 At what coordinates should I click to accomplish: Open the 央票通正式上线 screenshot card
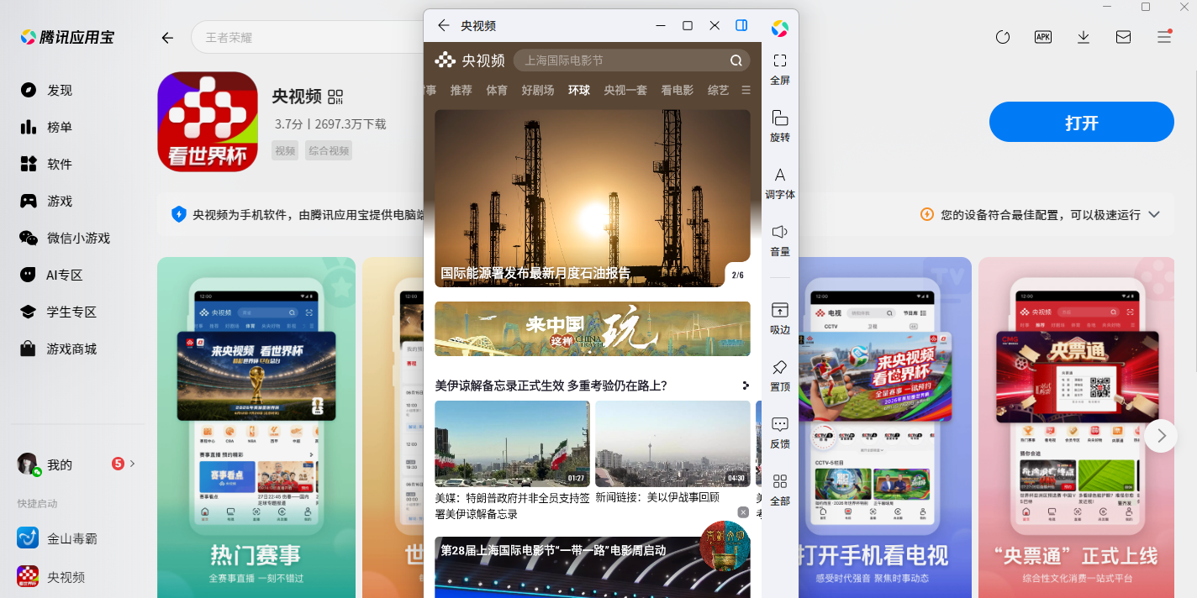pyautogui.click(x=1076, y=428)
